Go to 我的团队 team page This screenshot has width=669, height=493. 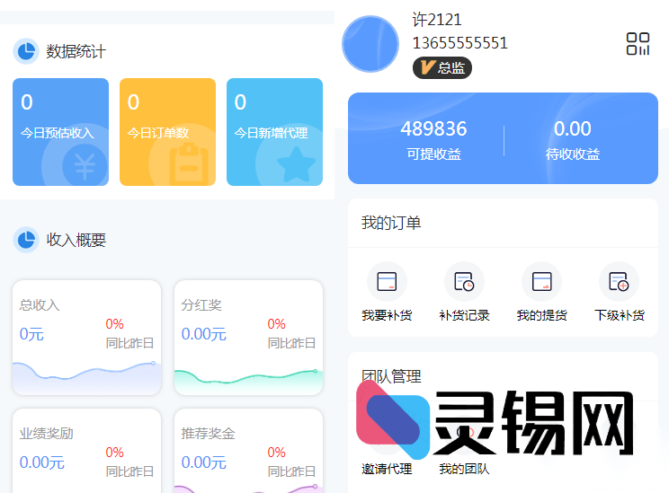pyautogui.click(x=464, y=468)
